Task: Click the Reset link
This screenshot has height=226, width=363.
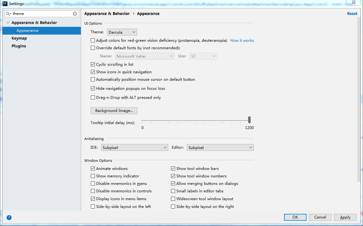Action: click(x=352, y=14)
